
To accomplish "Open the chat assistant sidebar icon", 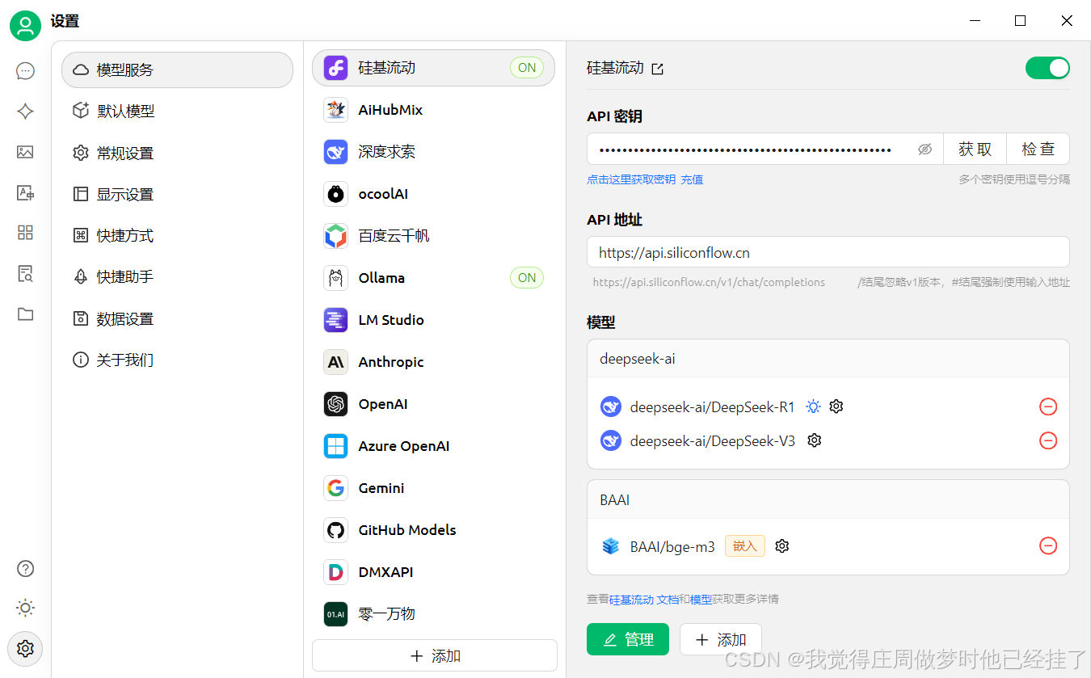I will [26, 71].
